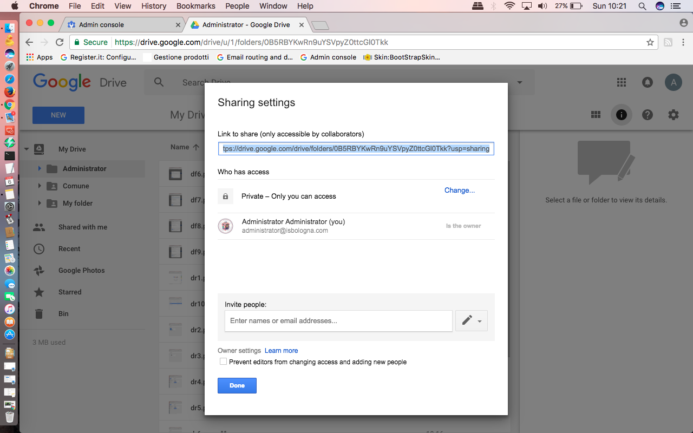Open the Bookmarks menu in Chrome
This screenshot has width=693, height=433.
pyautogui.click(x=196, y=6)
